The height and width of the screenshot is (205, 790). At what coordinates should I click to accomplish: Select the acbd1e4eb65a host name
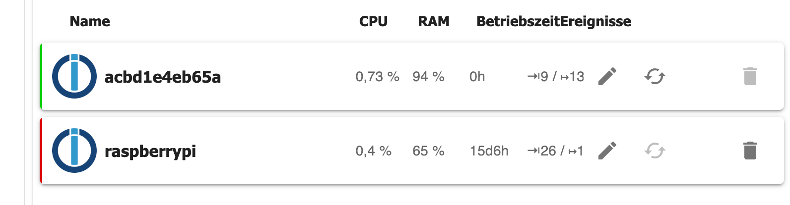163,77
